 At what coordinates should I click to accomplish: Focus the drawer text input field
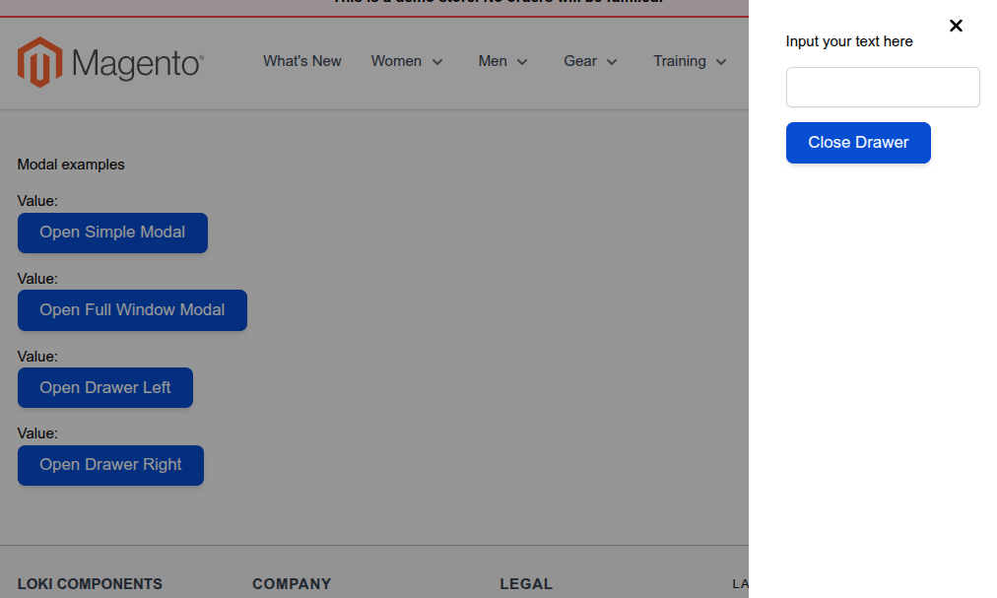(x=883, y=88)
